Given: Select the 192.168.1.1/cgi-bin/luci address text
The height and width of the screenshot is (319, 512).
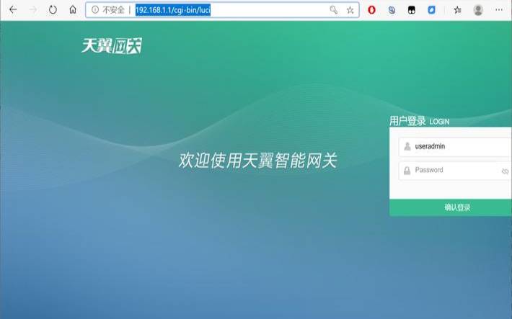Looking at the screenshot, I should (x=173, y=10).
